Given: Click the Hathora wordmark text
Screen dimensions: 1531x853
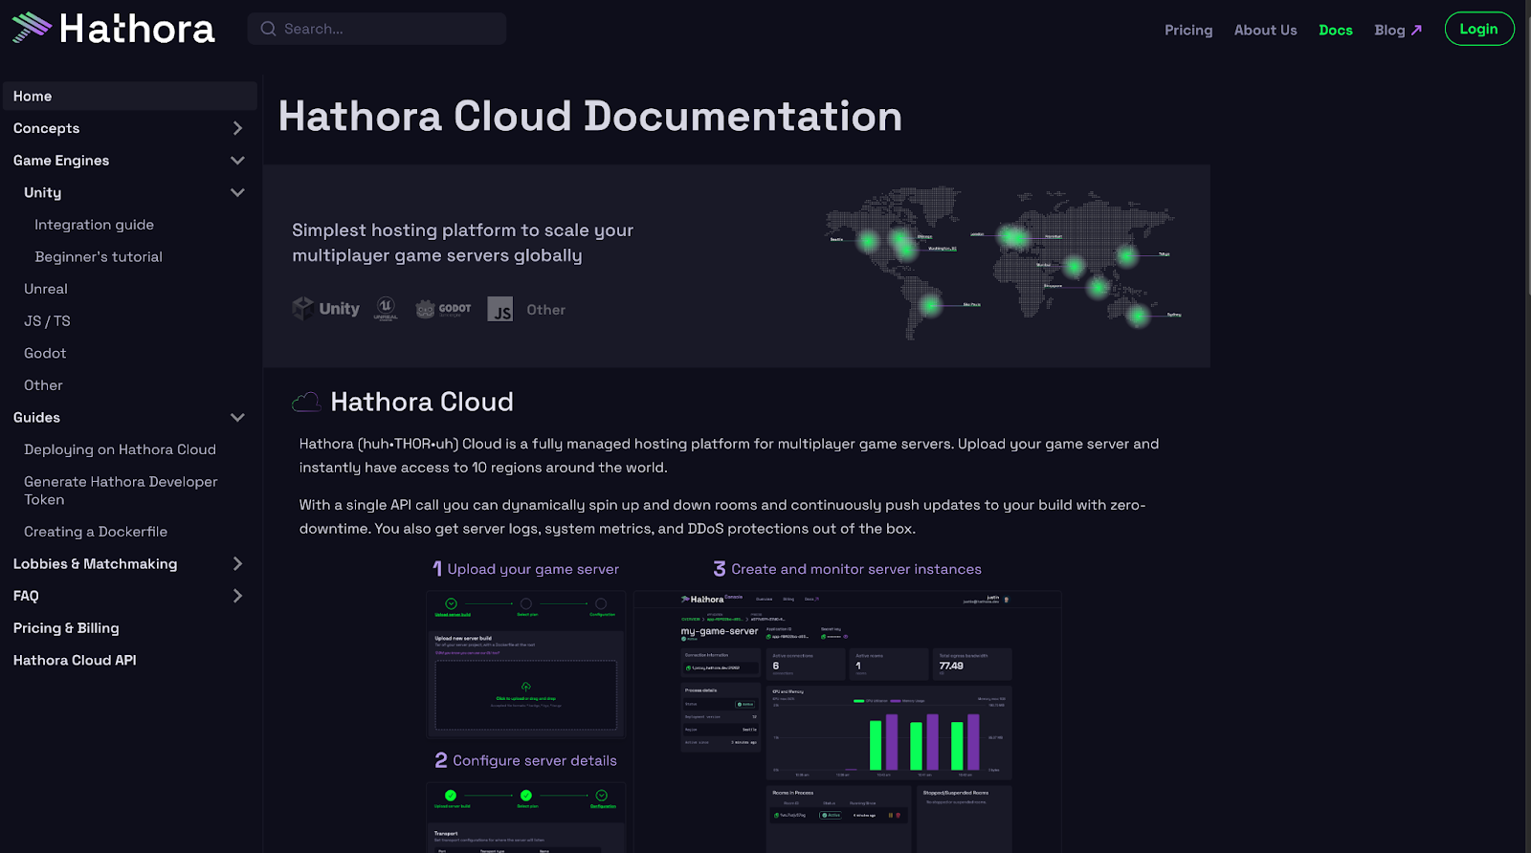Looking at the screenshot, I should [x=137, y=29].
